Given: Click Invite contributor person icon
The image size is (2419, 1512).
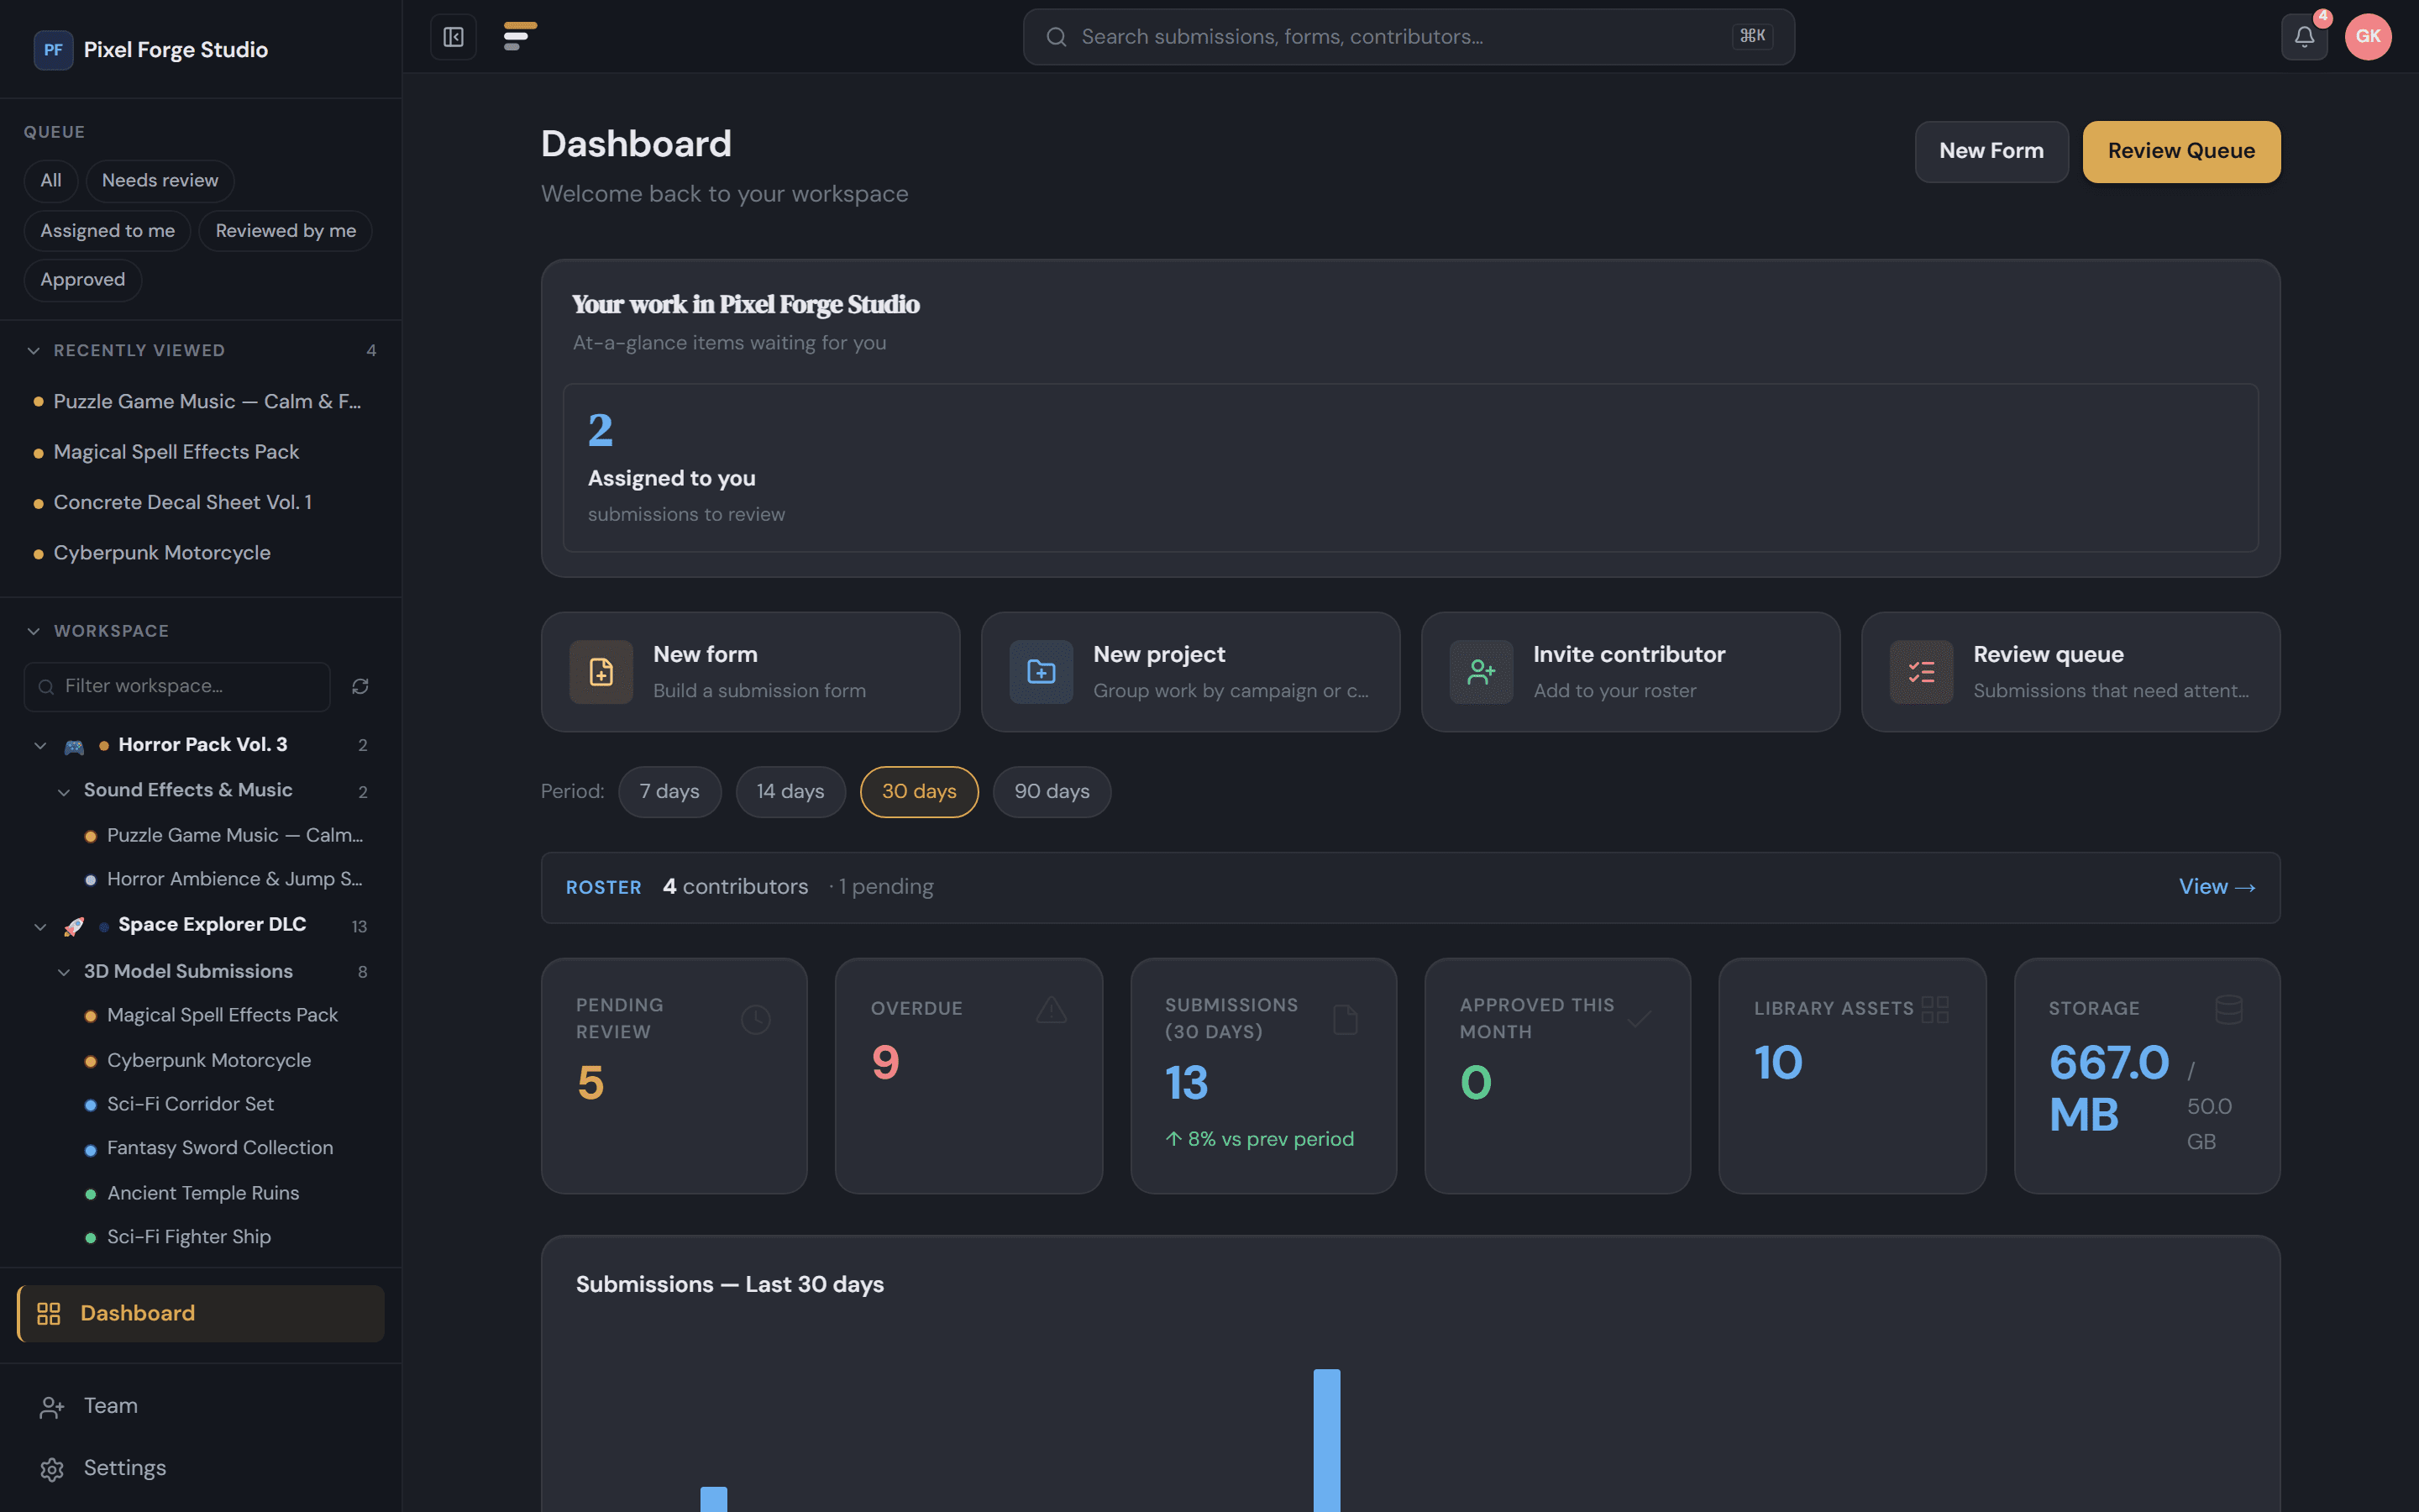Looking at the screenshot, I should point(1481,672).
